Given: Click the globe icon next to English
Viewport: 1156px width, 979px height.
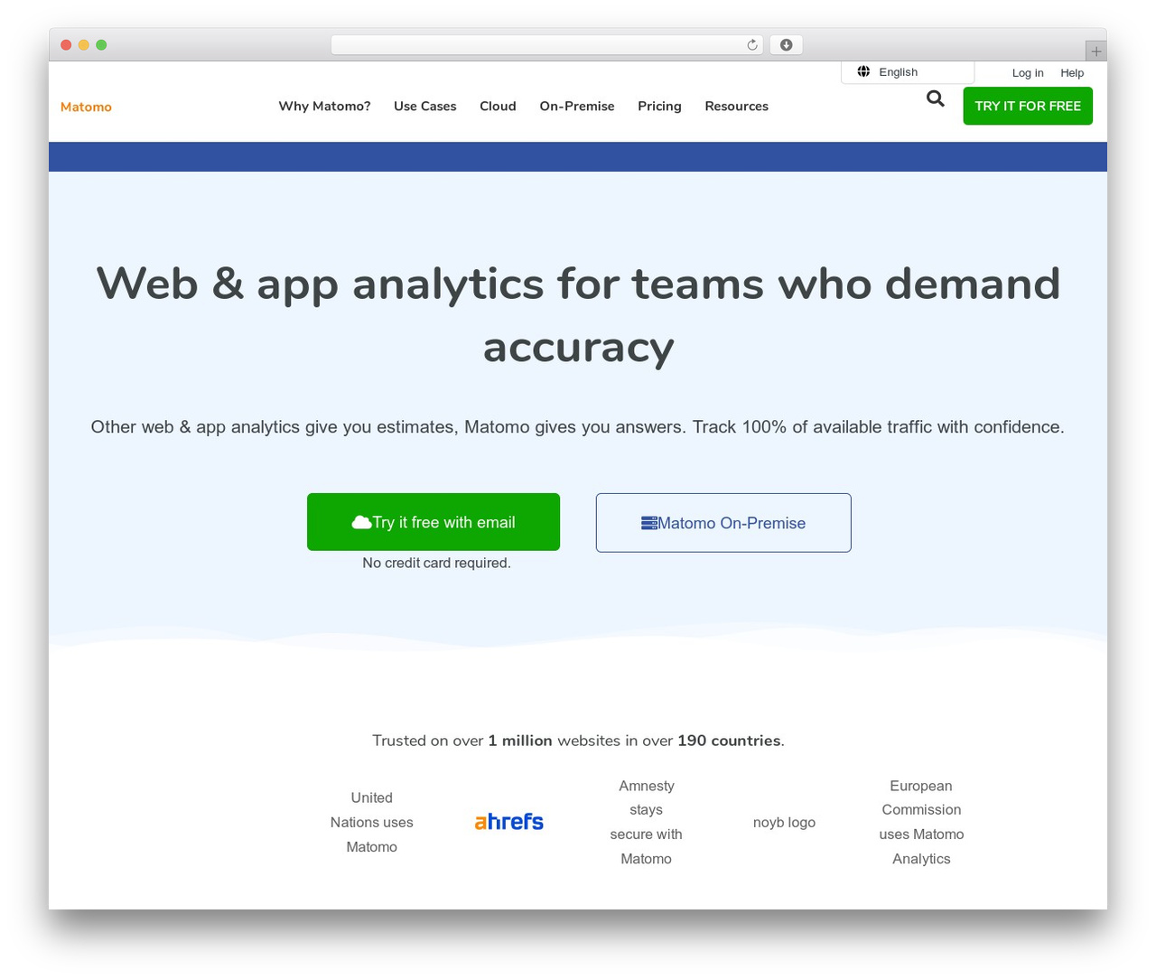Looking at the screenshot, I should (x=863, y=71).
